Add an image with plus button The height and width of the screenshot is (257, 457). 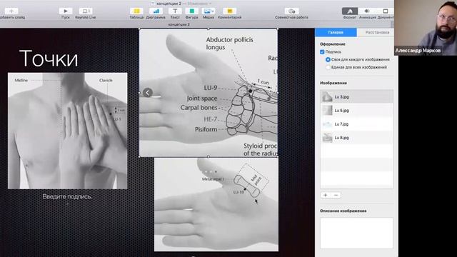(326, 195)
